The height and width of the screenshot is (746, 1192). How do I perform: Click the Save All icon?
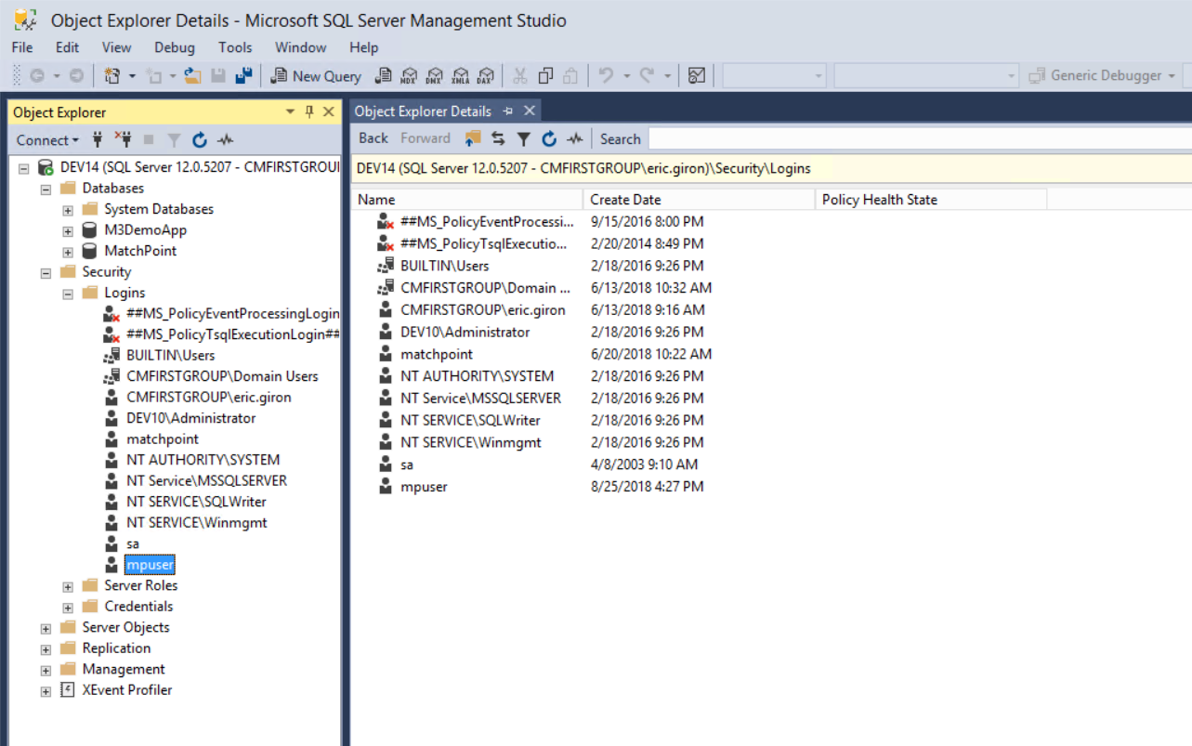(x=243, y=76)
